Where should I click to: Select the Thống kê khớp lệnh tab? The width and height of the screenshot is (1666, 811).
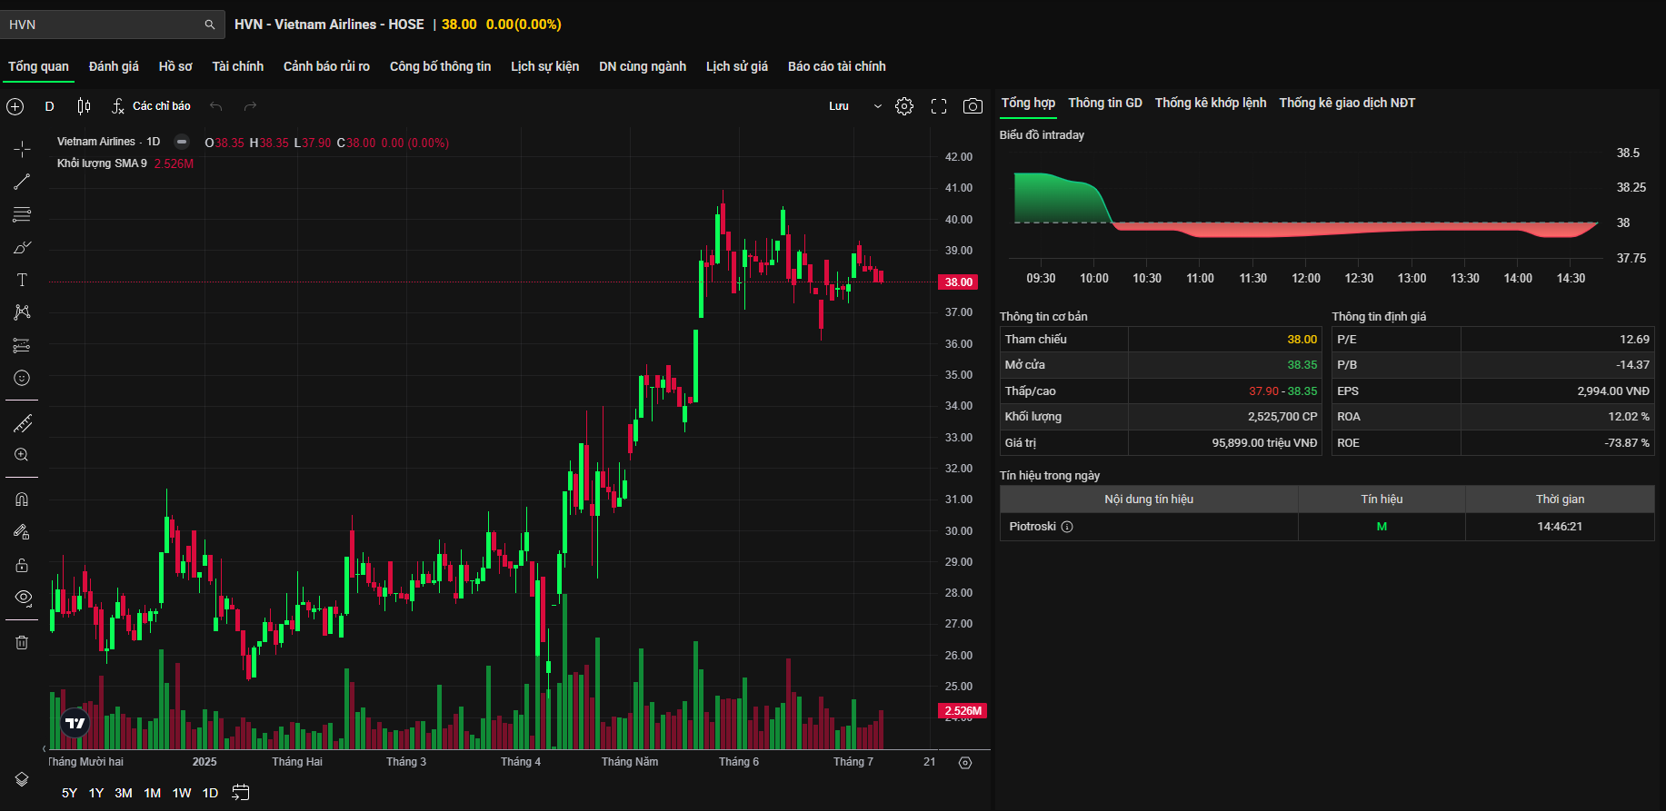click(1211, 103)
